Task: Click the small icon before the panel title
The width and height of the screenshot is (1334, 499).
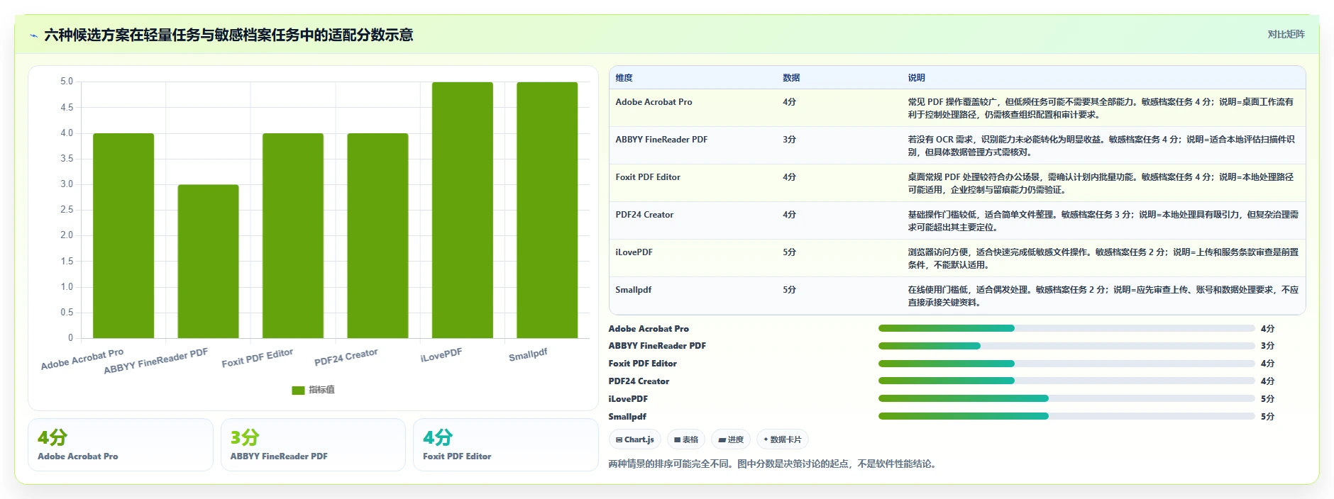Action: pos(33,35)
